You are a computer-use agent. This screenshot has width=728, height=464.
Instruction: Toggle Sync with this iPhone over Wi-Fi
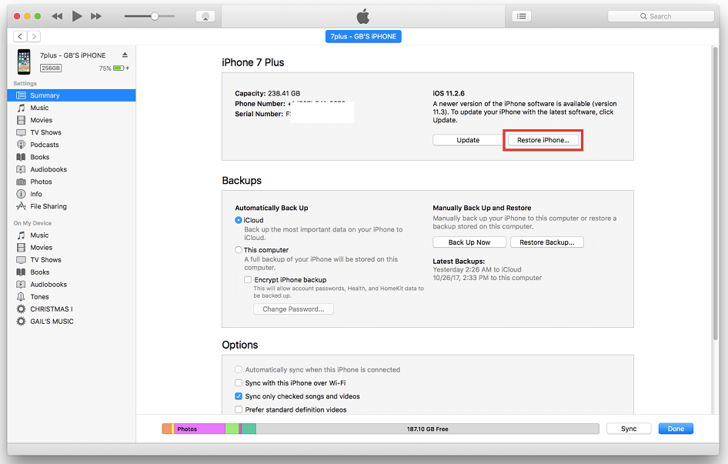(x=239, y=383)
